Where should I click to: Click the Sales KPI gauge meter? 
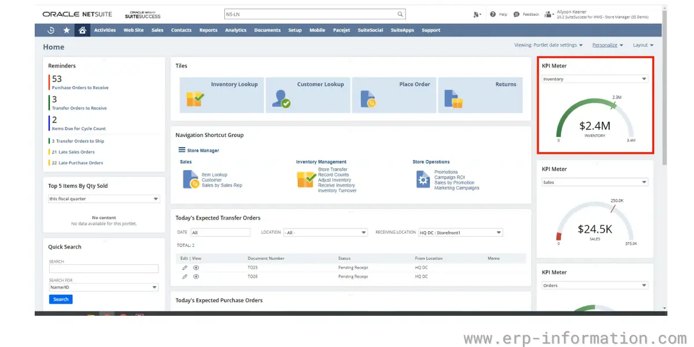click(595, 221)
